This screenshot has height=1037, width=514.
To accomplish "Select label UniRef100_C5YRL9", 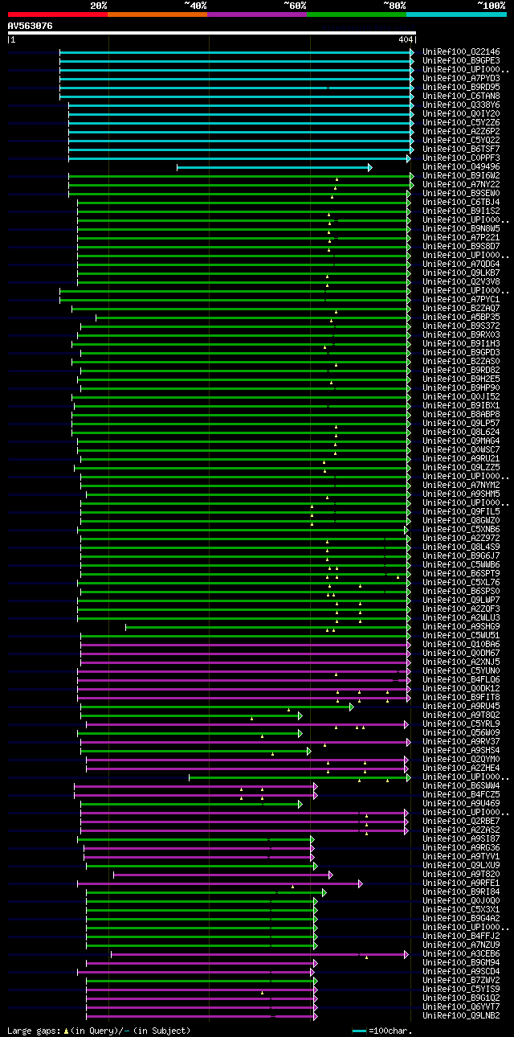I will [461, 723].
